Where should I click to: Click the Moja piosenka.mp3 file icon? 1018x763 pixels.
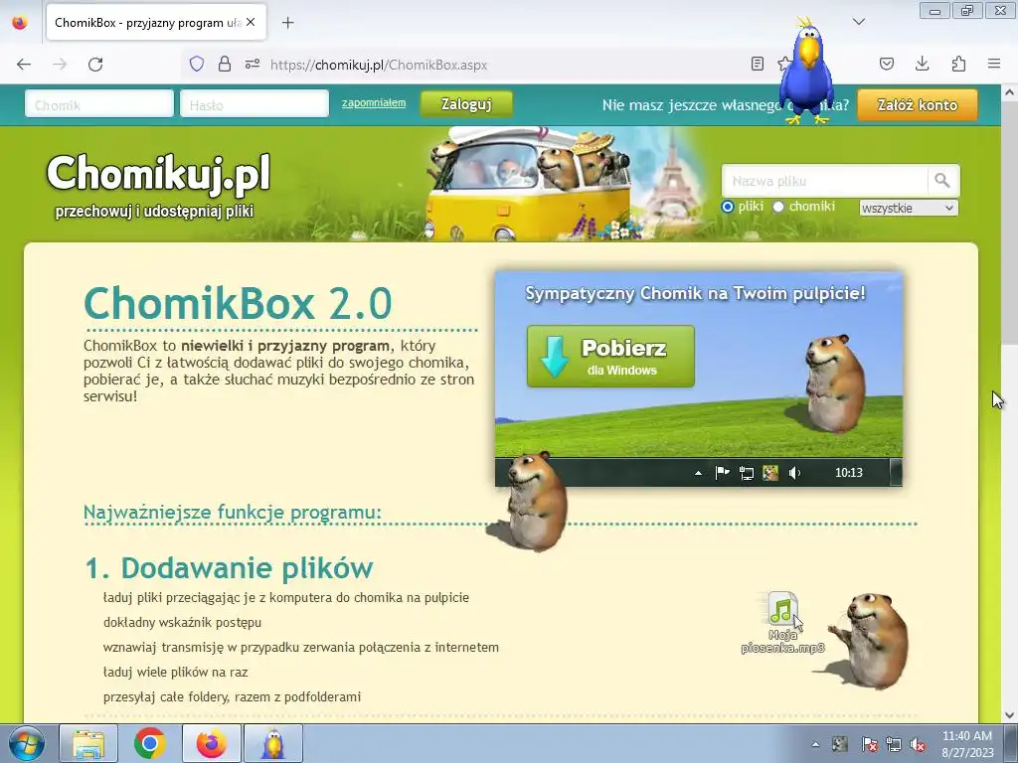(783, 622)
